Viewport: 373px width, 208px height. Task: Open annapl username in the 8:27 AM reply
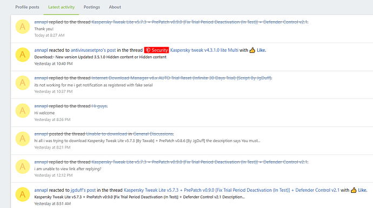[41, 22]
